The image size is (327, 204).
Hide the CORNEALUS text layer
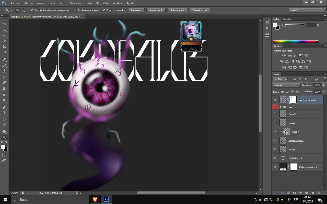(x=275, y=158)
